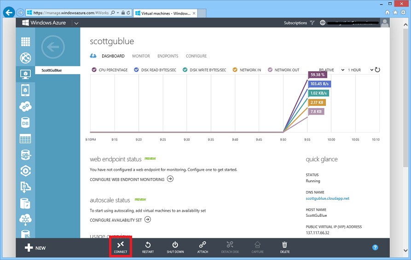411x260 pixels.
Task: Select the Virtual Machines monitor icon in sidebar
Action: [x=25, y=75]
